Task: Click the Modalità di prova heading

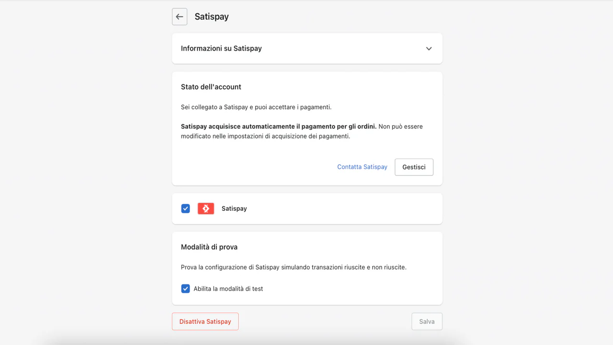Action: click(x=209, y=247)
